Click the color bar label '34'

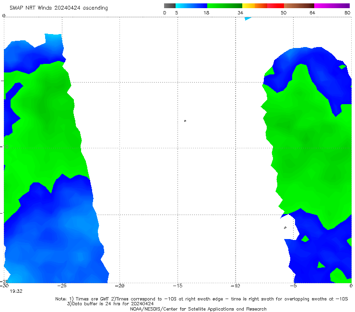click(x=240, y=13)
